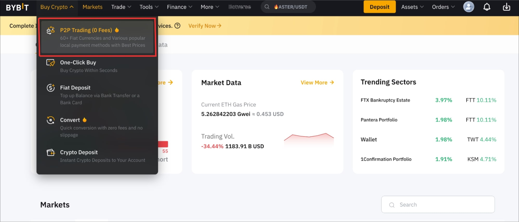Click View More in Market Data
Screen dimensions: 519x222
(317, 83)
